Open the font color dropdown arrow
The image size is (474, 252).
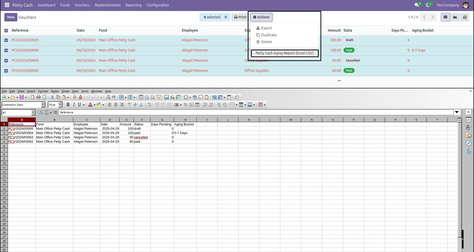pos(94,105)
